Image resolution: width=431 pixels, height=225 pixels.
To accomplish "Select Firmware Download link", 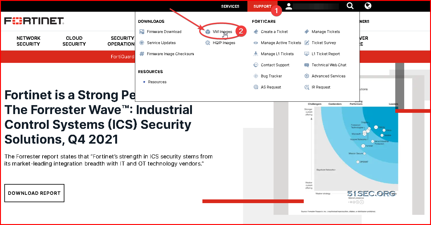I will (x=164, y=32).
